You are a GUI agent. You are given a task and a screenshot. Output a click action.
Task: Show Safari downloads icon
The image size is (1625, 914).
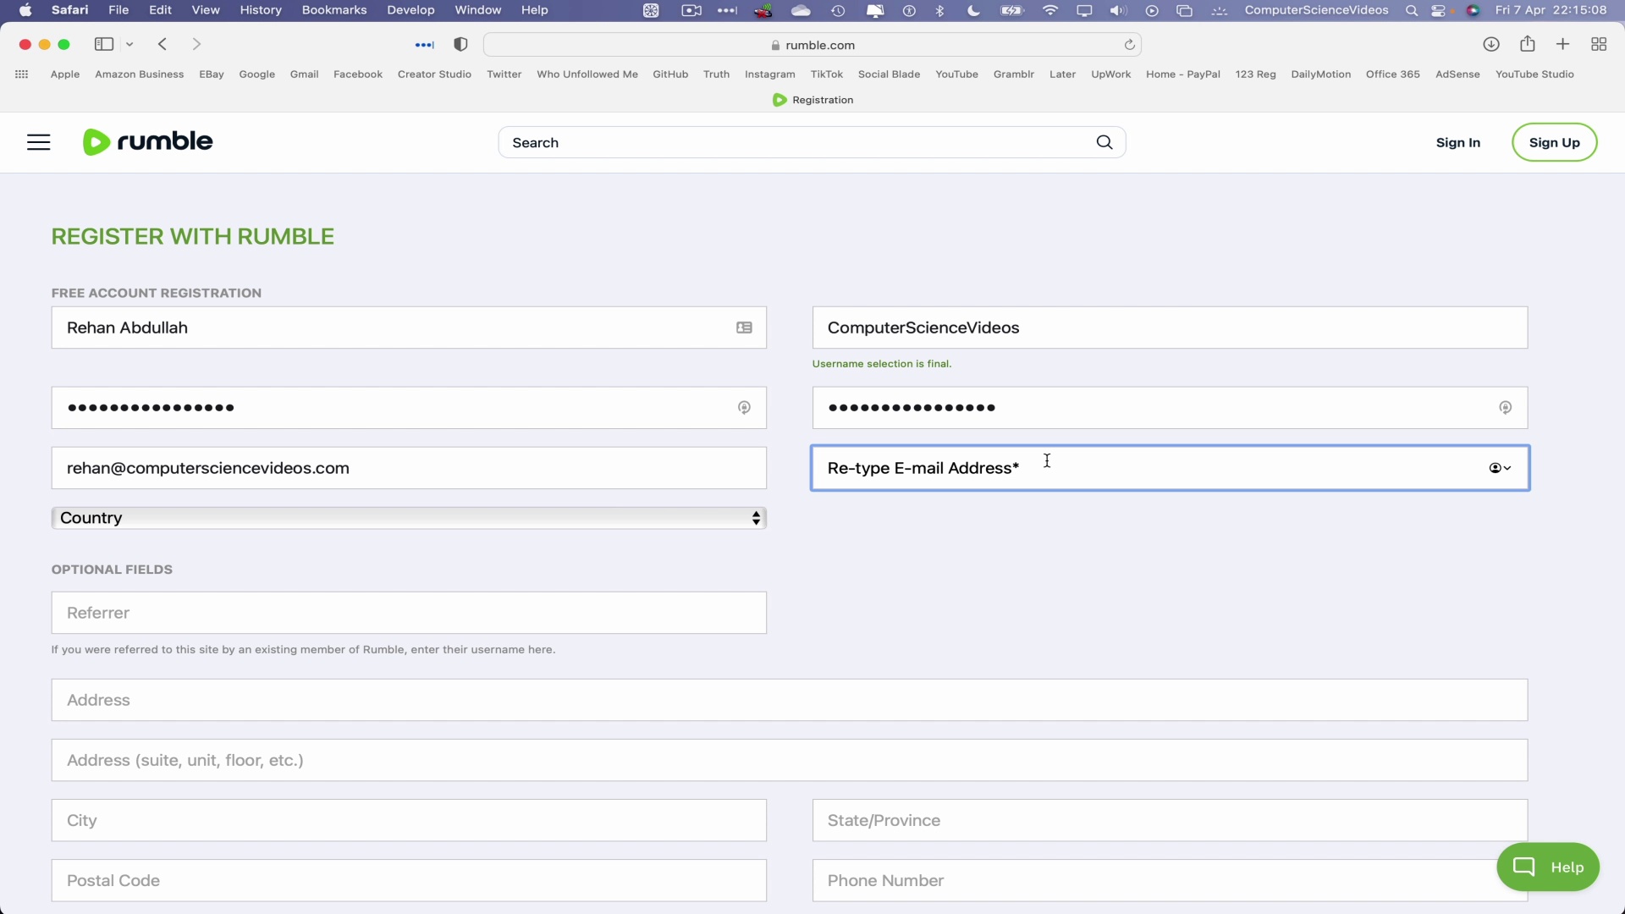click(1491, 44)
